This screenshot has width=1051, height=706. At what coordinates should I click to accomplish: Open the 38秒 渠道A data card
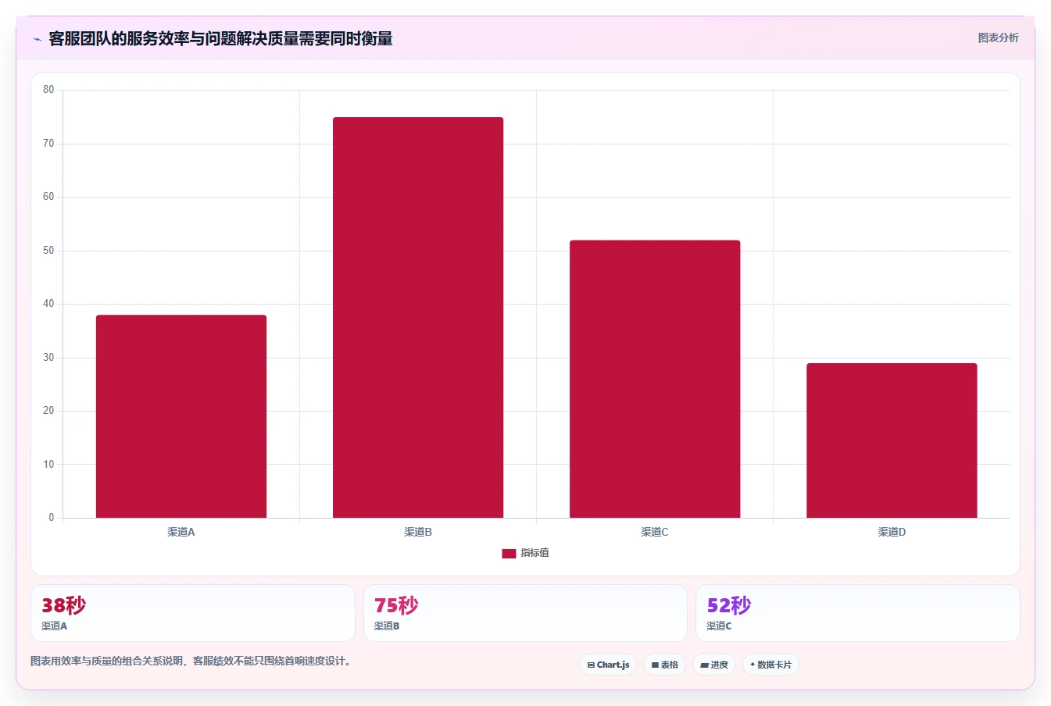(193, 613)
